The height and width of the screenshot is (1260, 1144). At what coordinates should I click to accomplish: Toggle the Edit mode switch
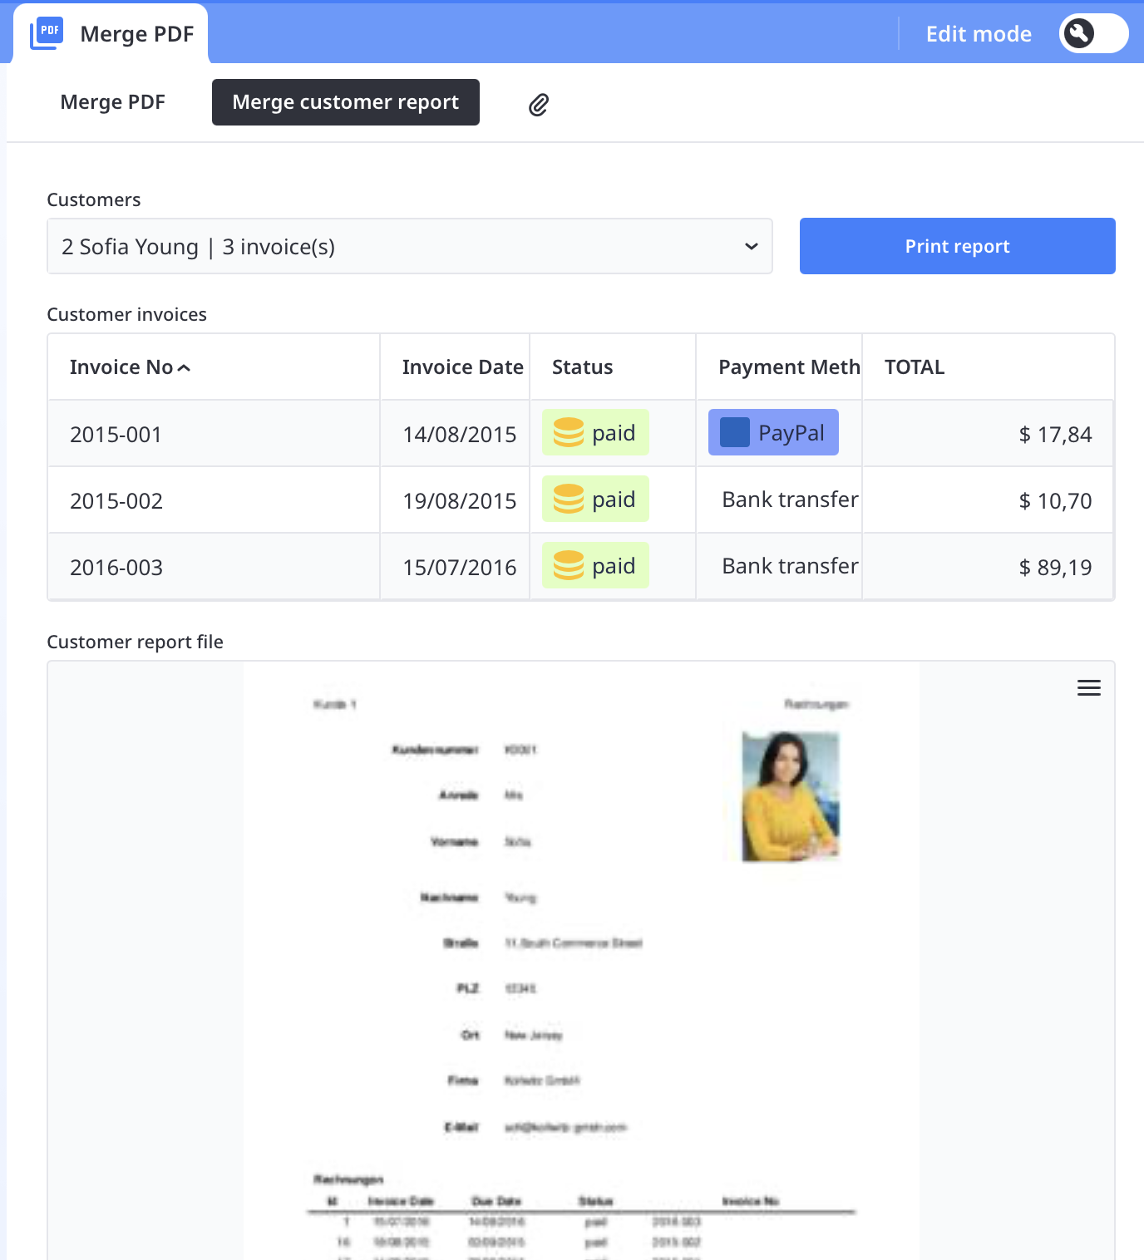(1093, 34)
